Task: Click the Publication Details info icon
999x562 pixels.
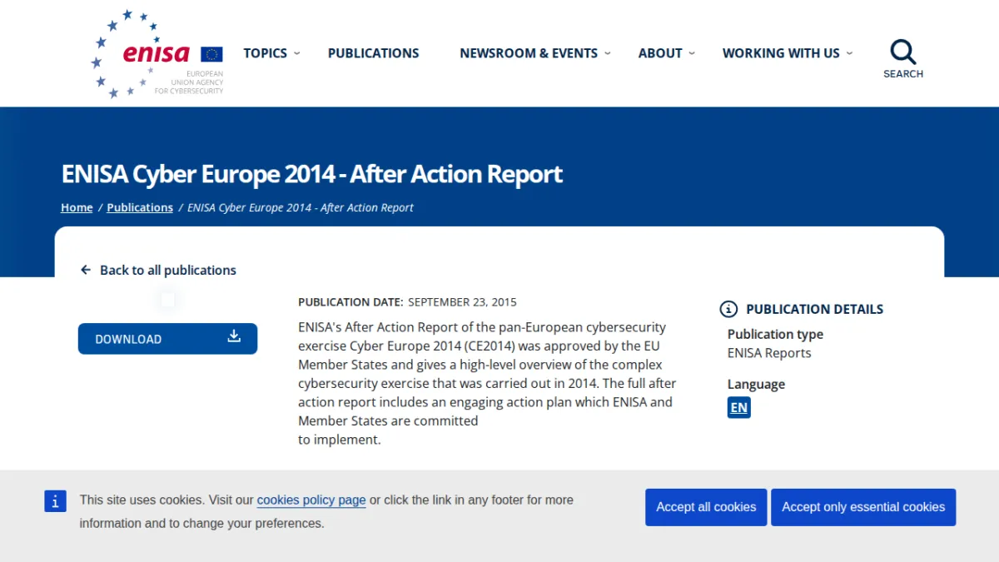Action: point(728,309)
